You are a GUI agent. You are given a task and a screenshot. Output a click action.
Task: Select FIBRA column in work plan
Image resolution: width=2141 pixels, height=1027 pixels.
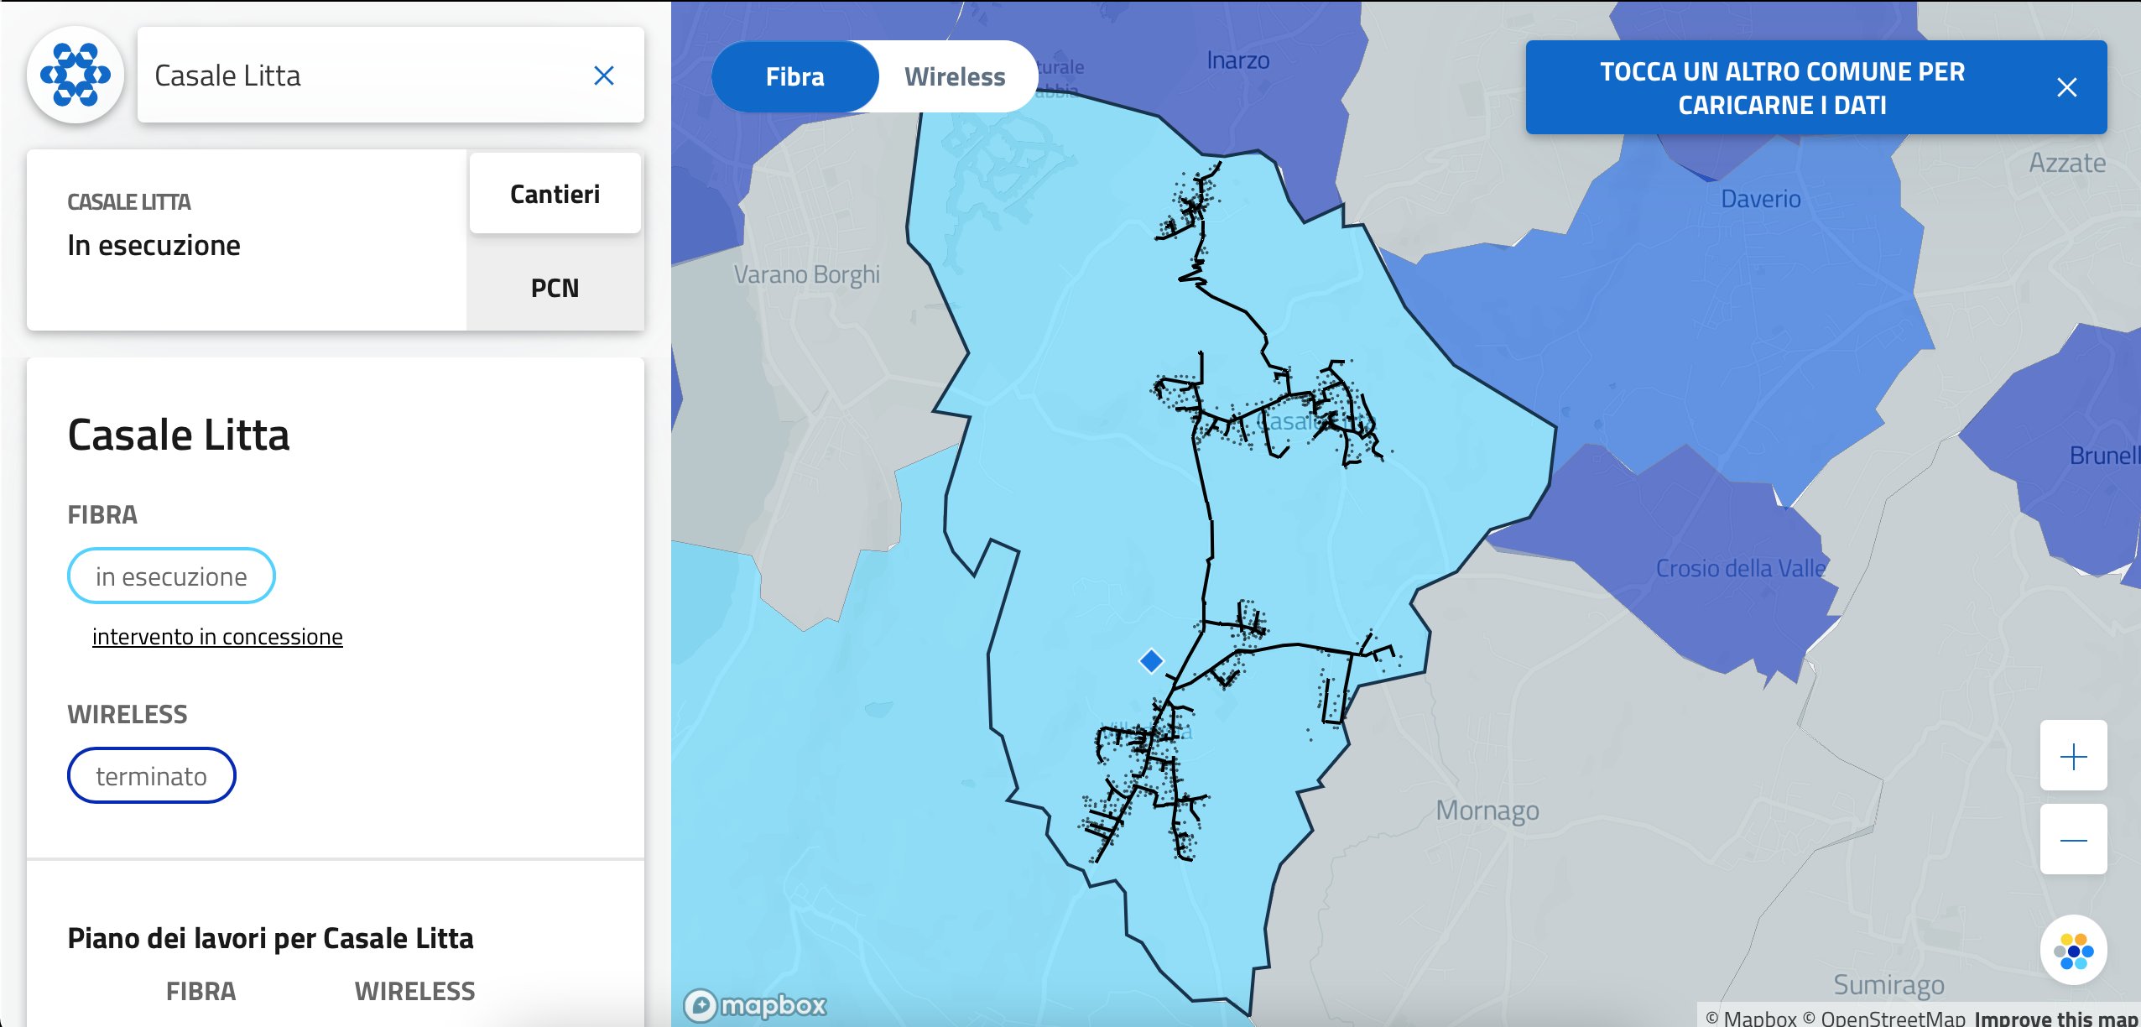(x=201, y=991)
